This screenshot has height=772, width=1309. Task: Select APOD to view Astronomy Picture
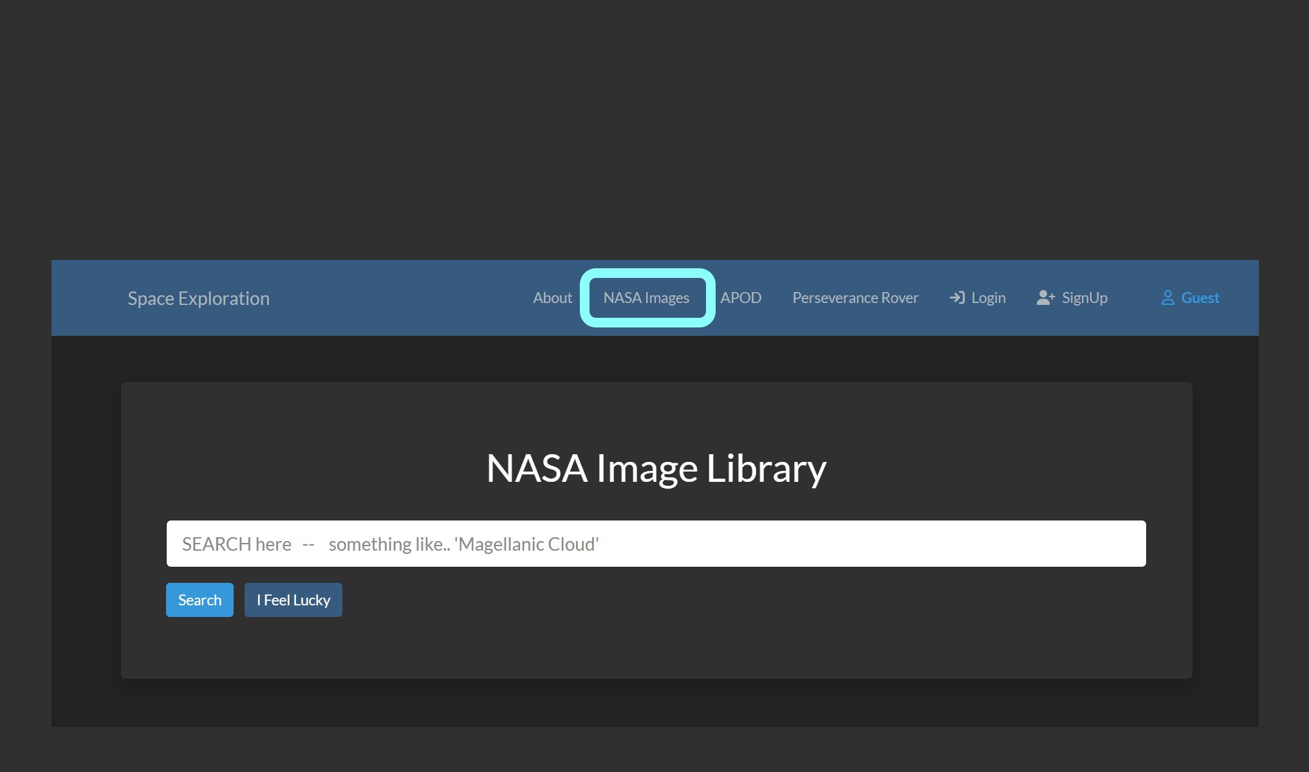coord(741,298)
